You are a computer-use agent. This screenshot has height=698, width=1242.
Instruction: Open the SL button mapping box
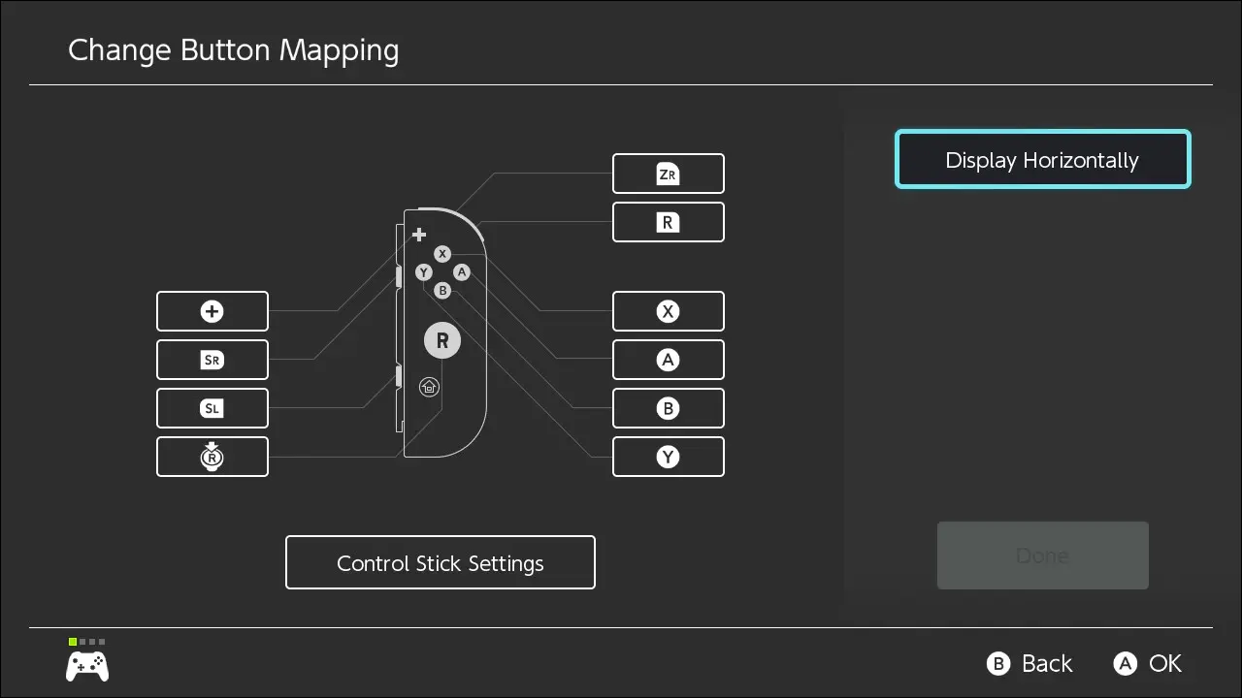coord(212,408)
